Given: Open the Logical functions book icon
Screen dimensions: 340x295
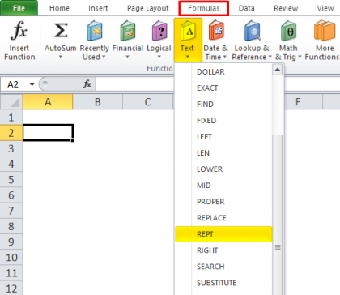Looking at the screenshot, I should point(159,30).
